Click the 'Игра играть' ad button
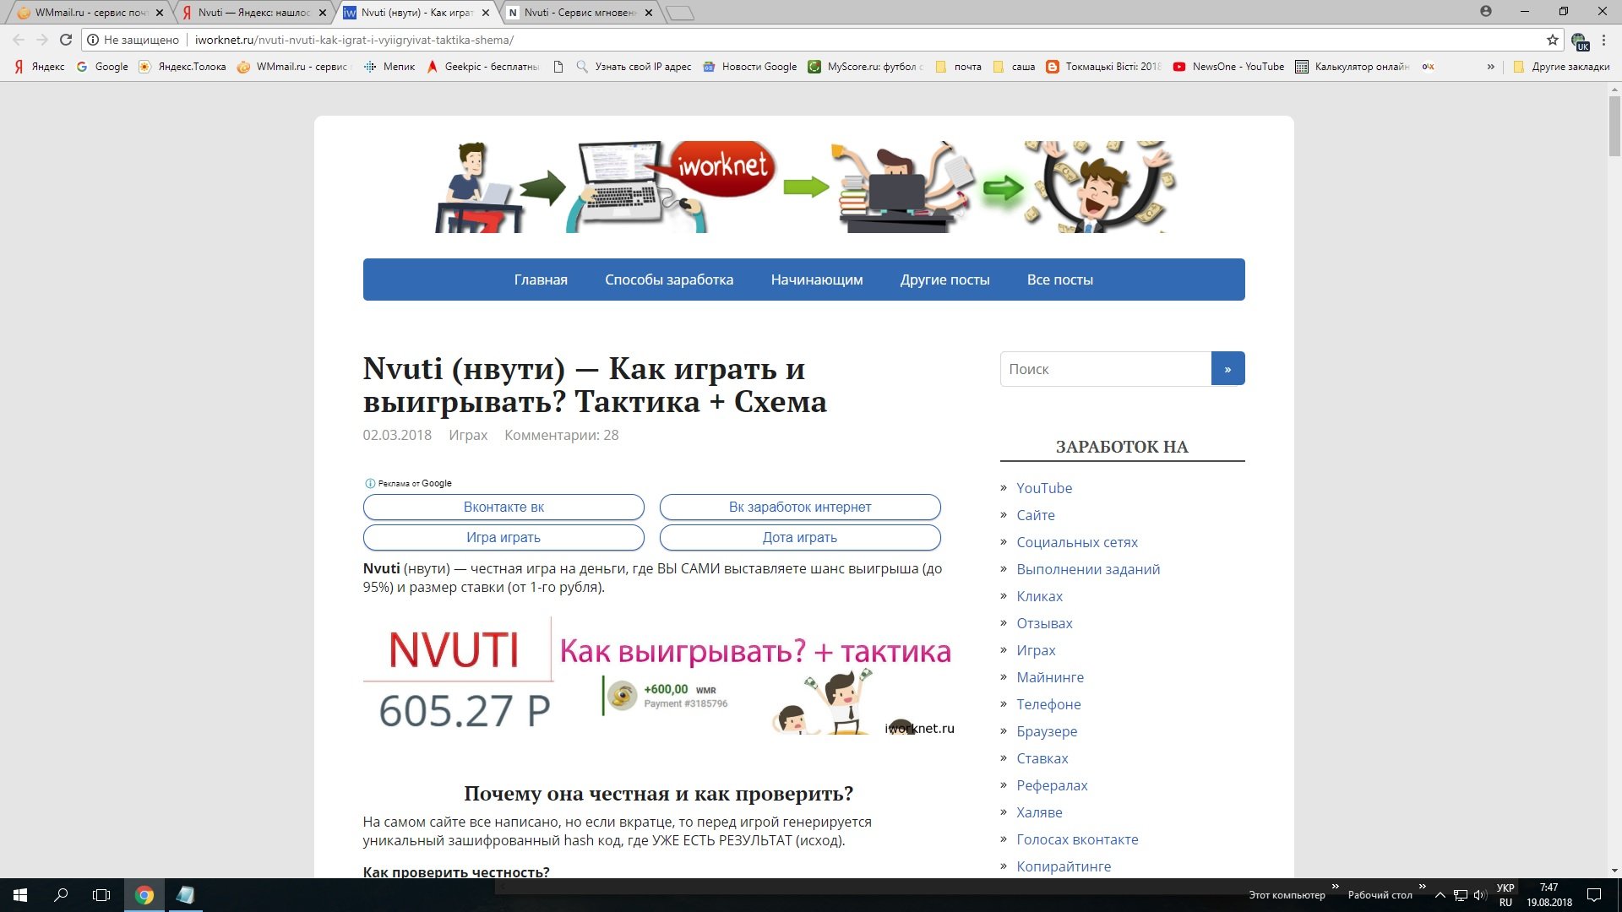This screenshot has height=912, width=1622. click(503, 537)
